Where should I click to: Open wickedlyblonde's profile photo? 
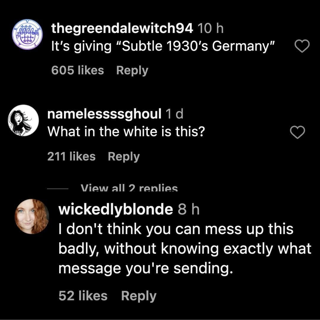click(x=32, y=216)
